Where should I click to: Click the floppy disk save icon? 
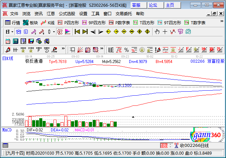coord(31,41)
